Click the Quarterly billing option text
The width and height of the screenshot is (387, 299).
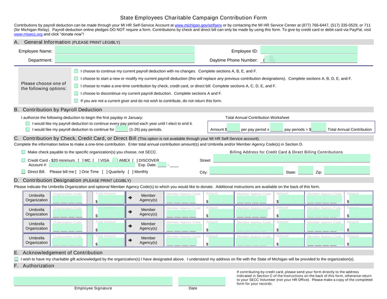tap(117, 172)
